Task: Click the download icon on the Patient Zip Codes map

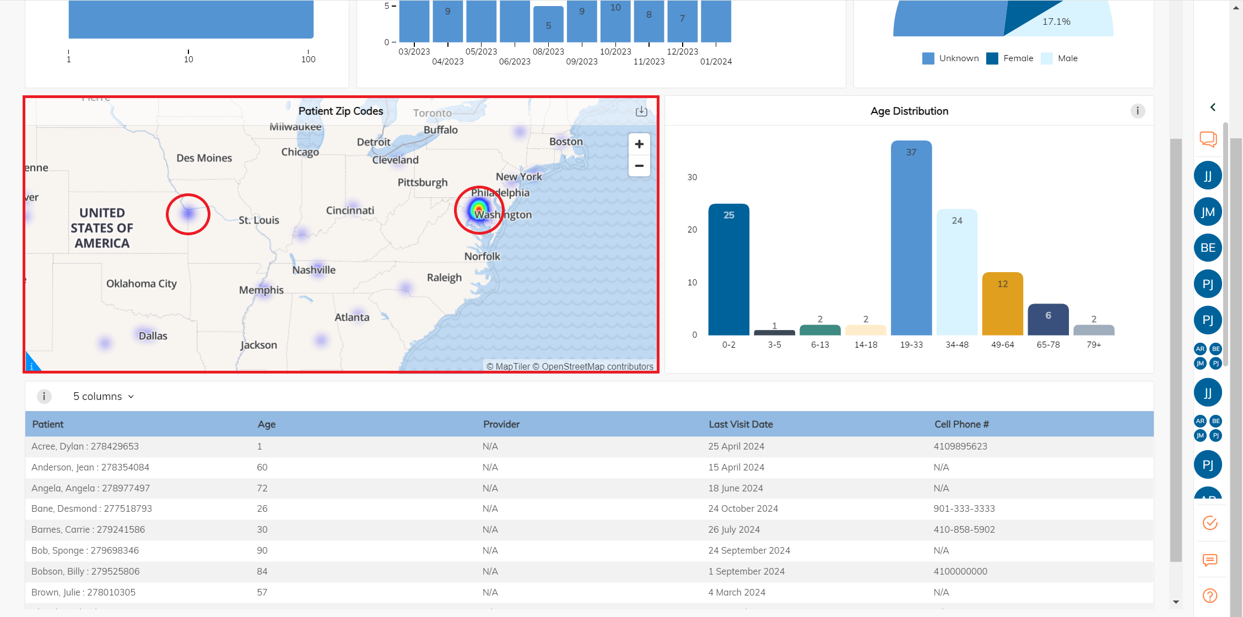Action: 641,111
